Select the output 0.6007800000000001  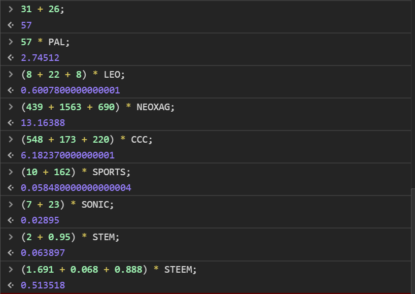pyautogui.click(x=70, y=90)
